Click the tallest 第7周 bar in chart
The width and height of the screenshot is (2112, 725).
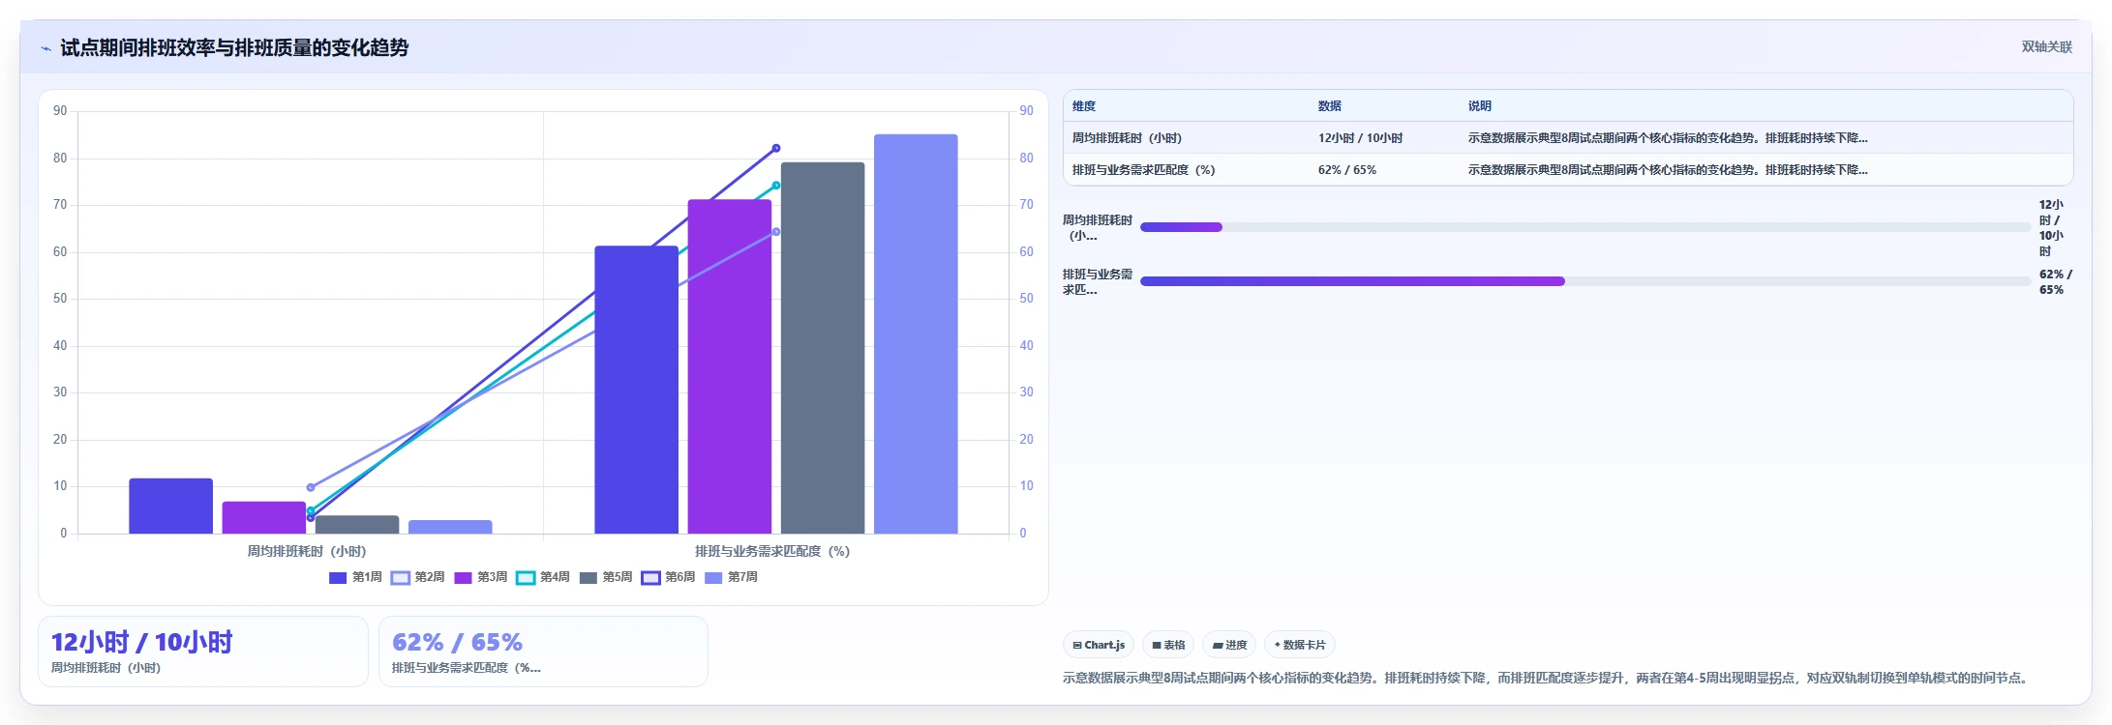click(916, 333)
